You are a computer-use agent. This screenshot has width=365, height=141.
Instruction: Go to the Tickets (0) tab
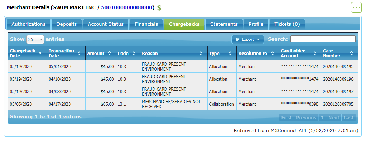[x=287, y=24]
